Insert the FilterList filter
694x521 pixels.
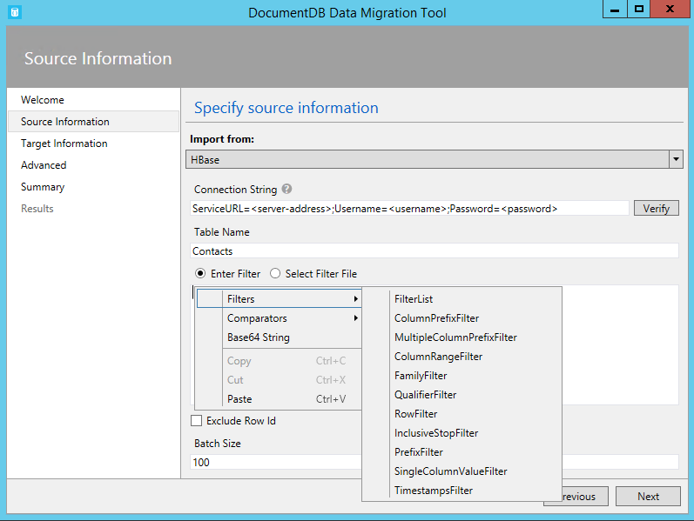click(x=414, y=299)
